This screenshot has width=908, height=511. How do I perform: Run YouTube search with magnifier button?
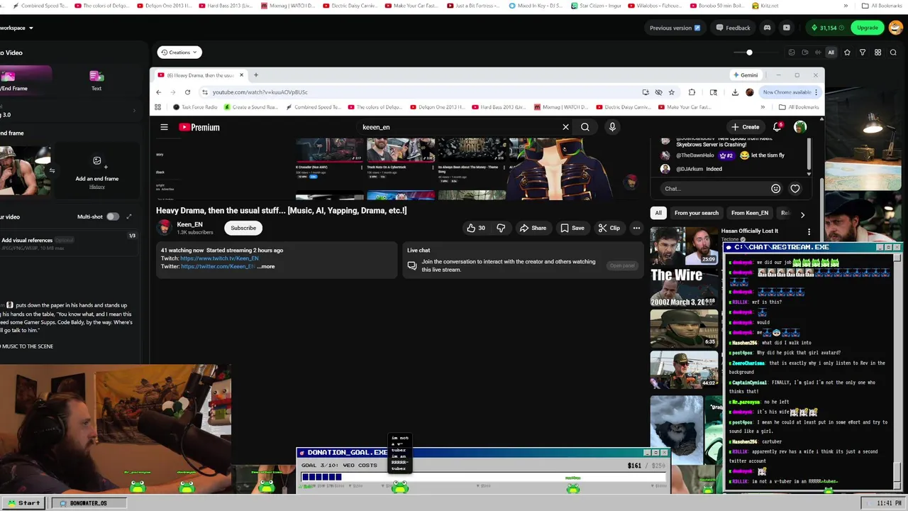tap(585, 127)
